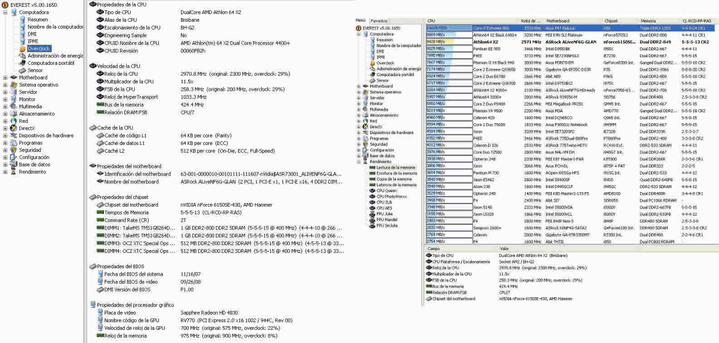Click the Administración de energía icon in the large left tree
This screenshot has width=719, height=343.
(x=22, y=56)
